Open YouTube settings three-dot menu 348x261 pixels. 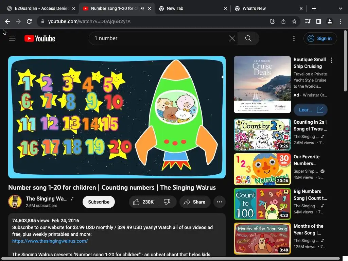coord(294,38)
